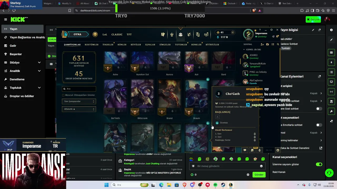The height and width of the screenshot is (189, 337).
Task: Open Başarılar in the Kick sidebar
Action: pos(22,54)
